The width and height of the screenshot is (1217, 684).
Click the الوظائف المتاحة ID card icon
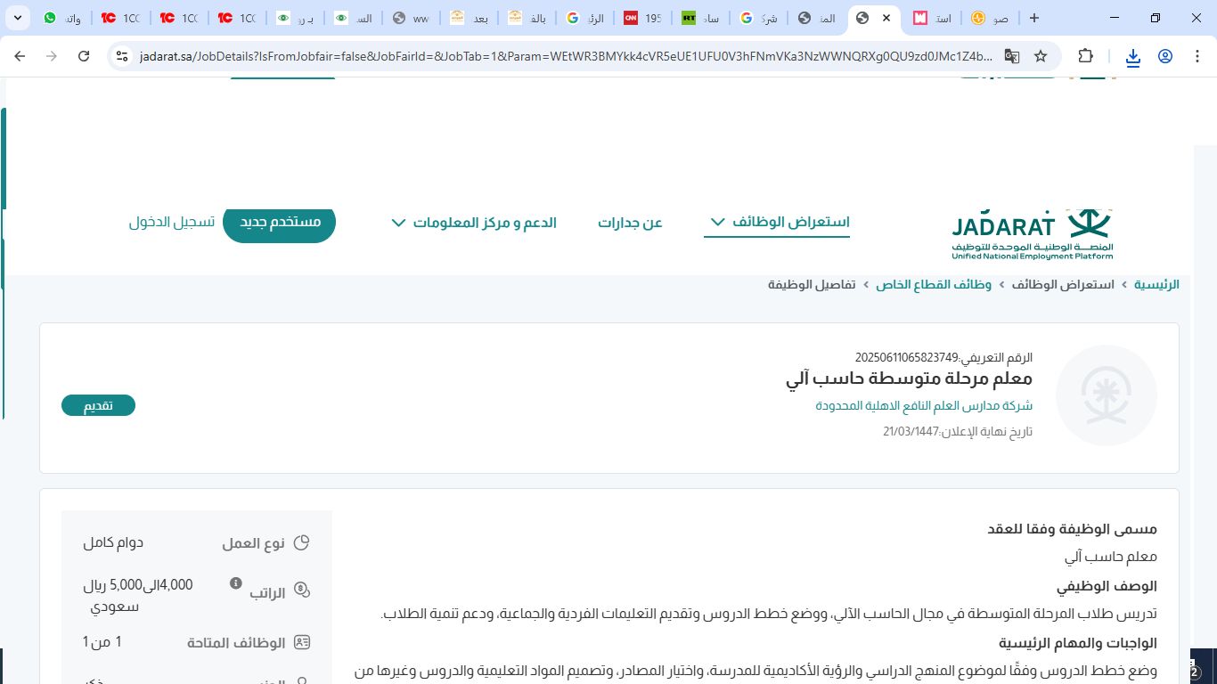click(x=302, y=642)
